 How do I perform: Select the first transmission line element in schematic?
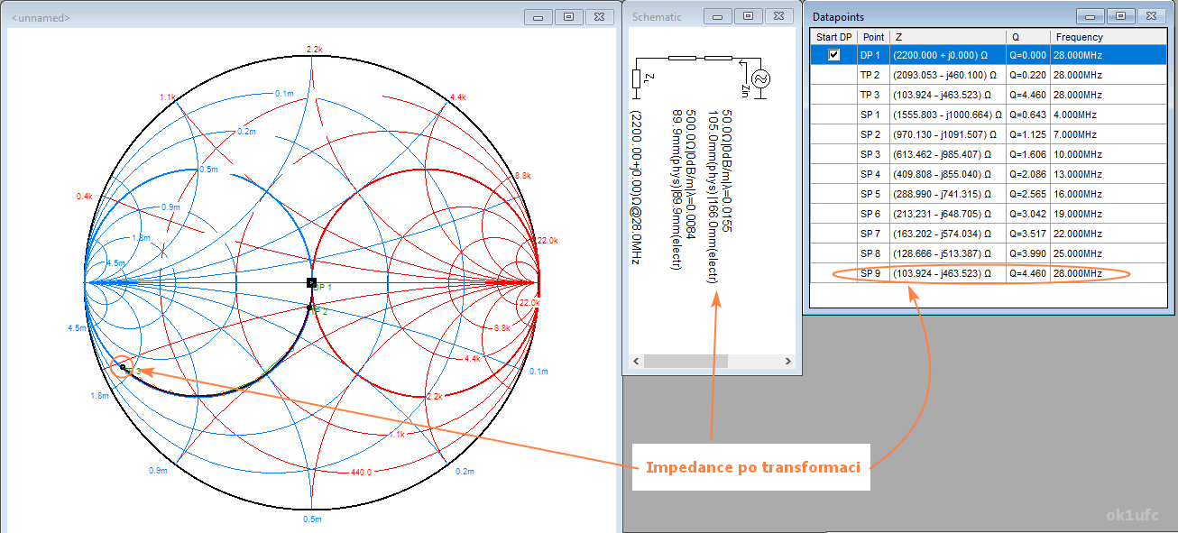[x=681, y=57]
